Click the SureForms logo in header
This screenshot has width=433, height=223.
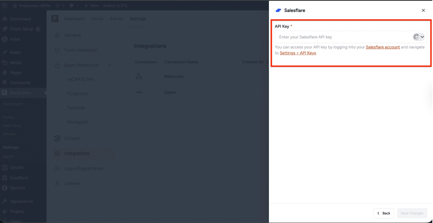[55, 19]
